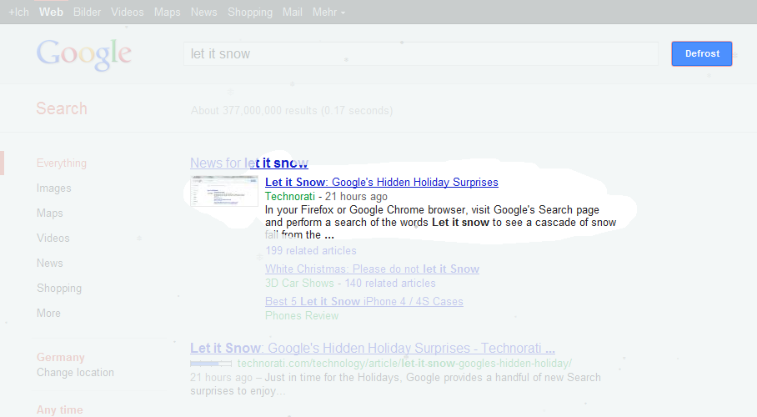Open Videos in the top navigation bar
757x417 pixels.
(127, 13)
